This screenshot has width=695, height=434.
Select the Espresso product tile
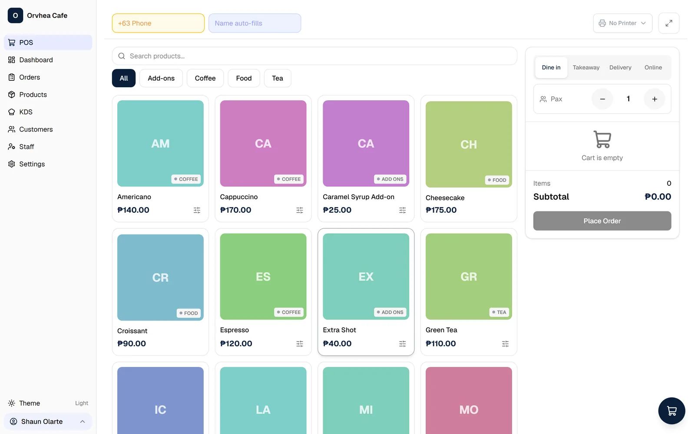(x=263, y=292)
